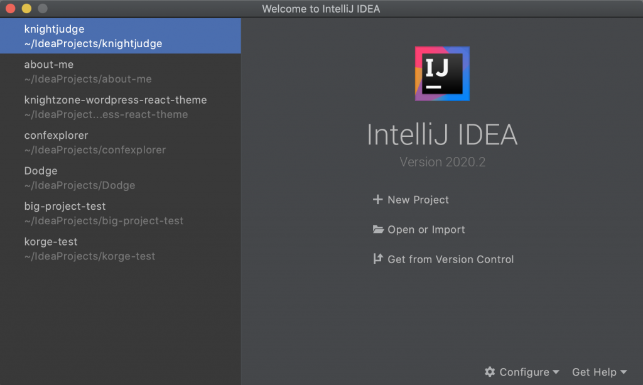Open the about-me recent project
The image size is (643, 385).
pyautogui.click(x=120, y=72)
